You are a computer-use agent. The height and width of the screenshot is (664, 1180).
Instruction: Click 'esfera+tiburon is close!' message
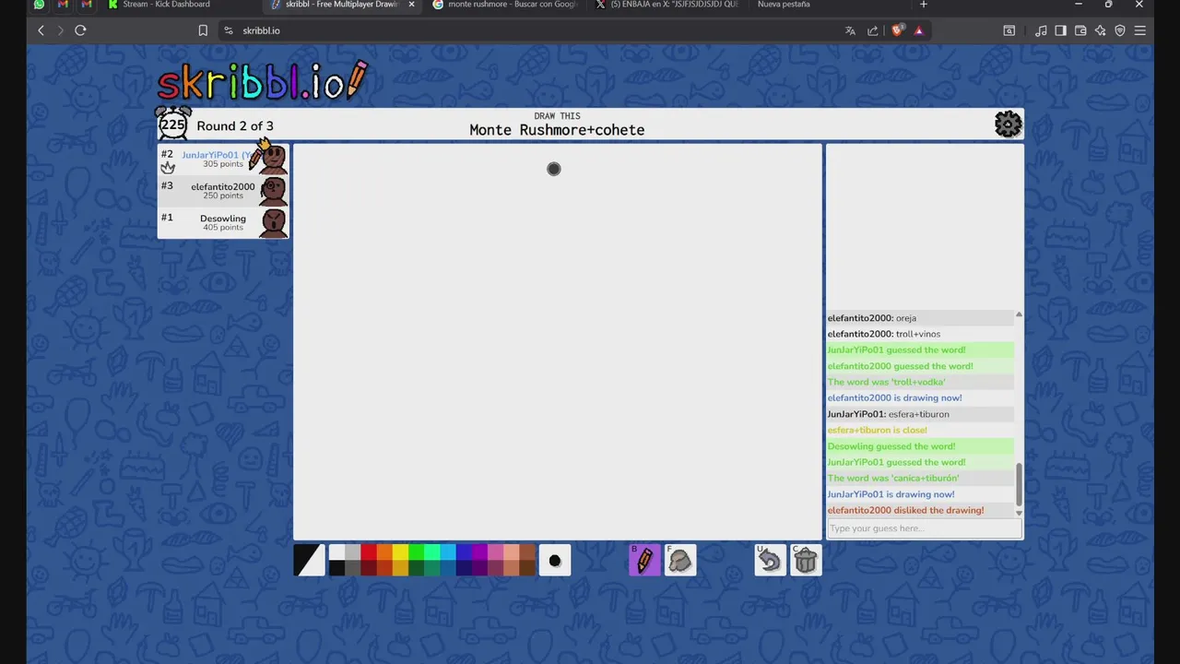tap(877, 430)
